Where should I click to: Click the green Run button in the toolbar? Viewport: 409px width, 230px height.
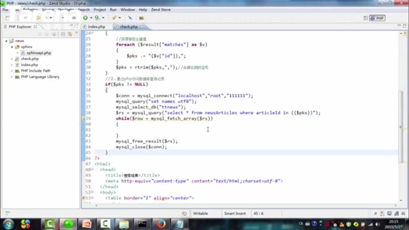click(85, 18)
